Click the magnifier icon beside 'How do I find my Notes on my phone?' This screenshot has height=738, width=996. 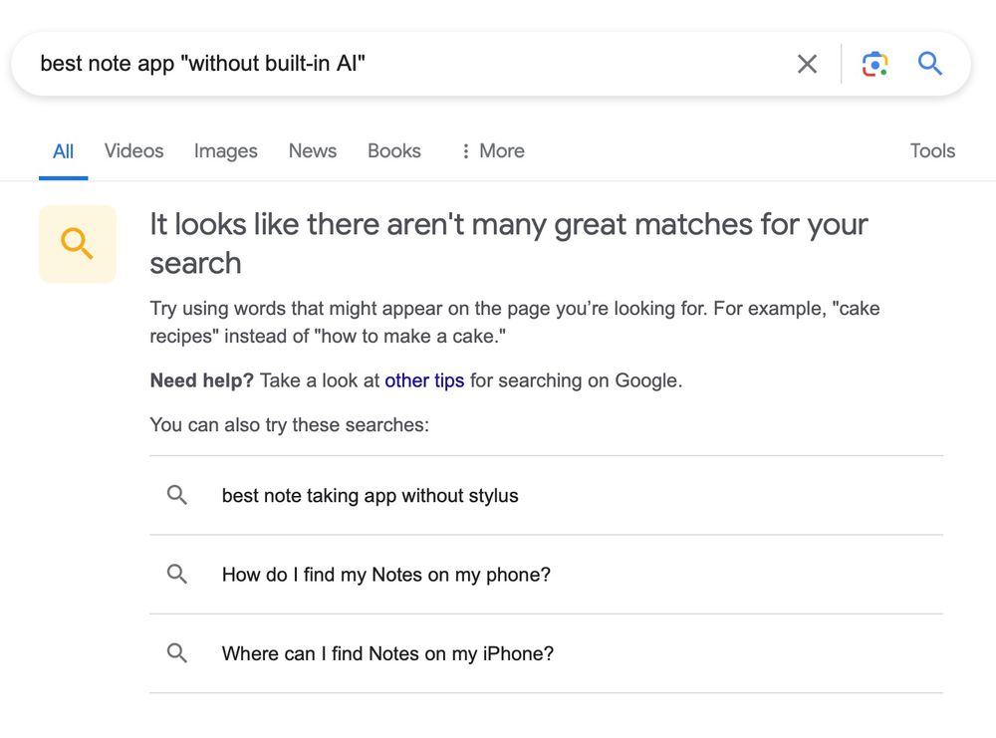pyautogui.click(x=177, y=574)
